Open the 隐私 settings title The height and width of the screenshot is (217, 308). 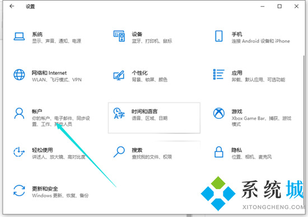[236, 150]
